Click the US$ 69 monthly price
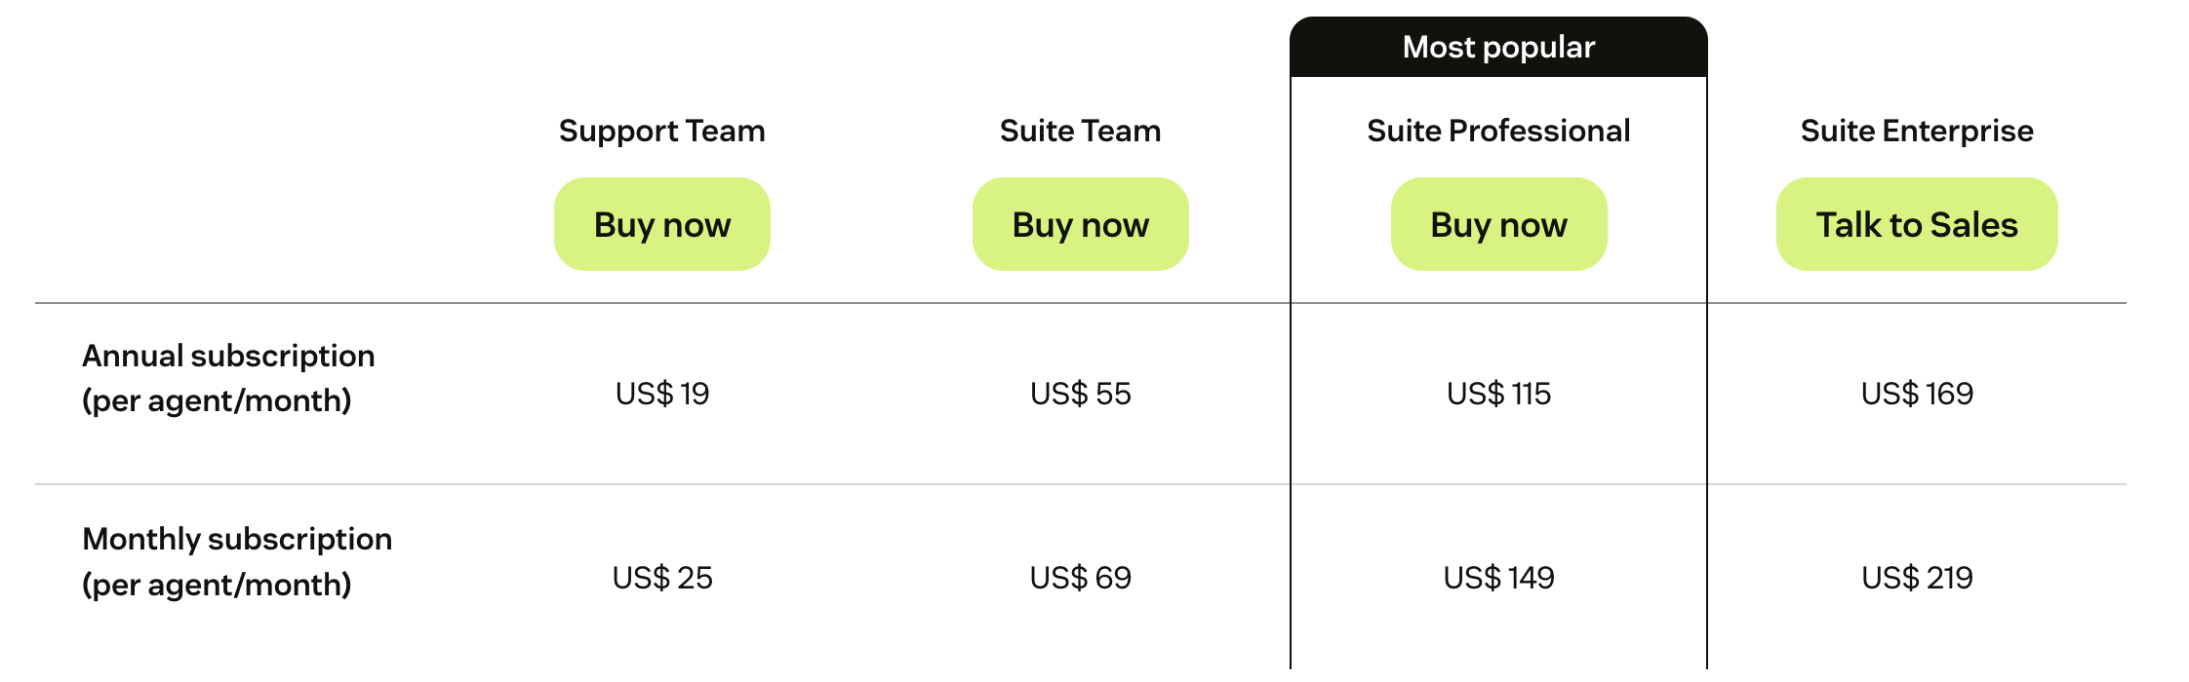Screen dimensions: 2189x682 (1080, 578)
